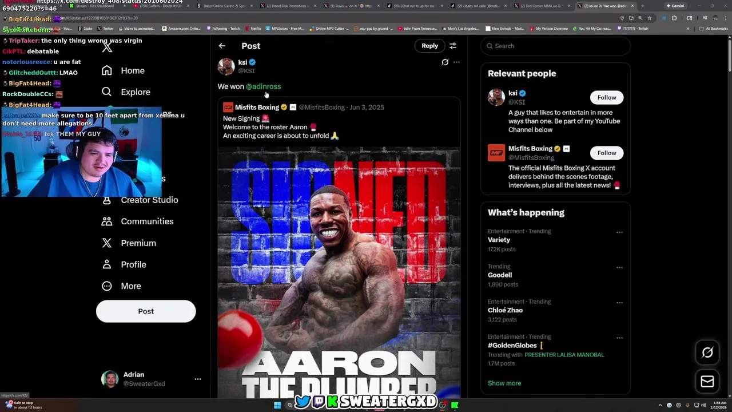732x412 pixels.
Task: Follow Misfits Boxing in Relevant people
Action: (x=607, y=153)
